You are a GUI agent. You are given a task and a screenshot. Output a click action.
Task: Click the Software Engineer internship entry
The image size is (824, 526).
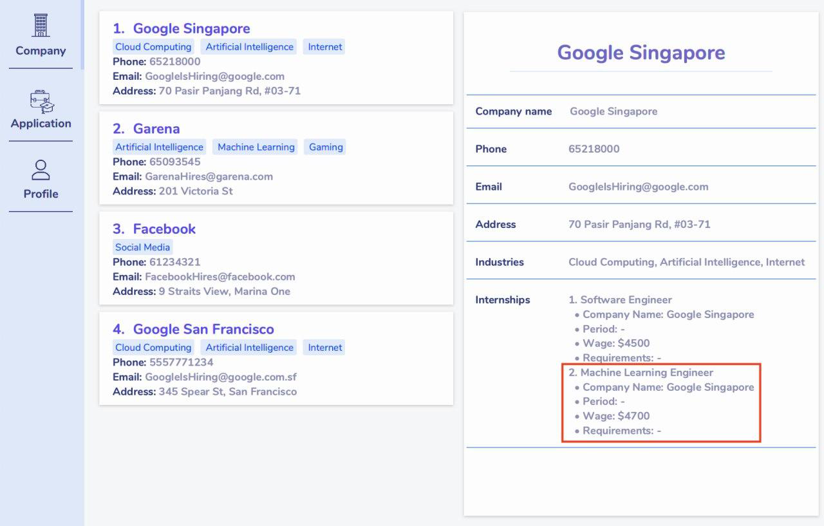620,300
